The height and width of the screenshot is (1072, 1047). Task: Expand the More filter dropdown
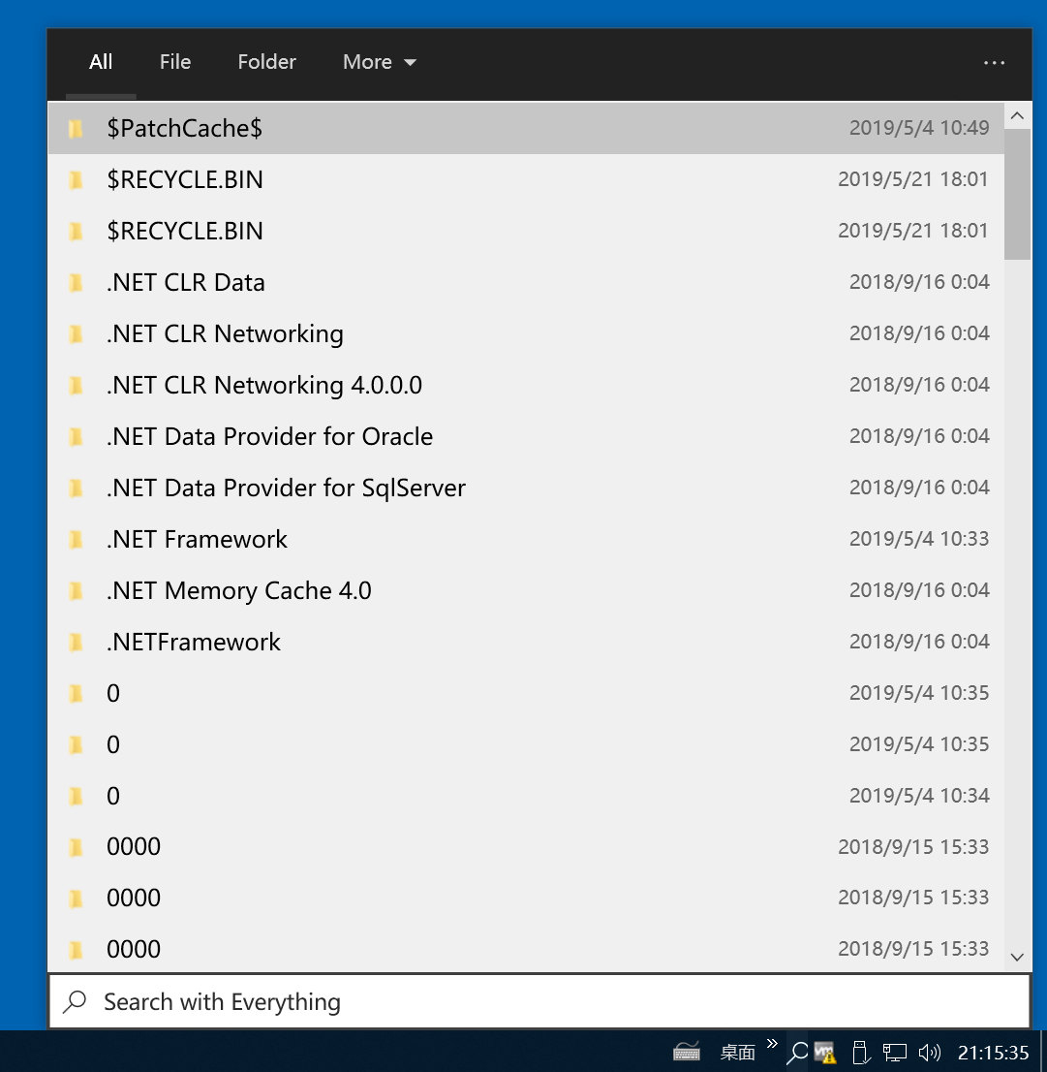379,62
